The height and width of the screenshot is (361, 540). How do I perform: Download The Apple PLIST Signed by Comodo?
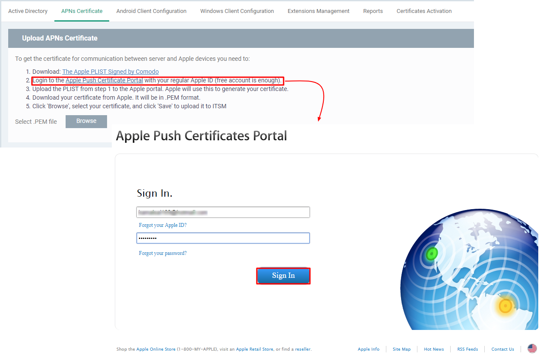click(111, 72)
